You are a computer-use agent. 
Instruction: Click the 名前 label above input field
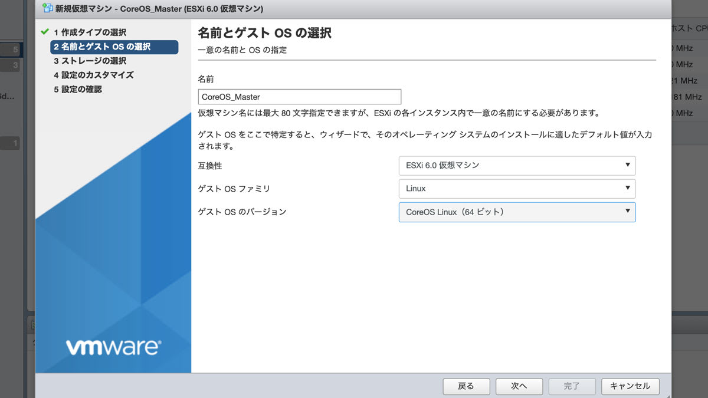coord(206,79)
